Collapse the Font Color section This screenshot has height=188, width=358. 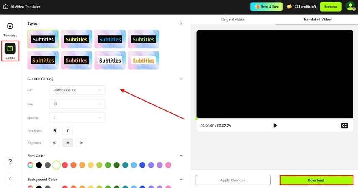click(181, 156)
